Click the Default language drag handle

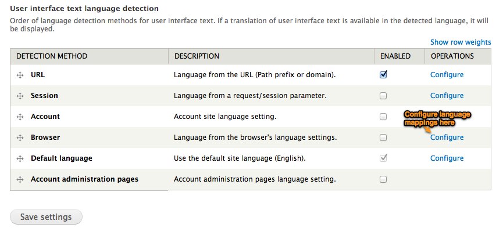click(x=20, y=158)
